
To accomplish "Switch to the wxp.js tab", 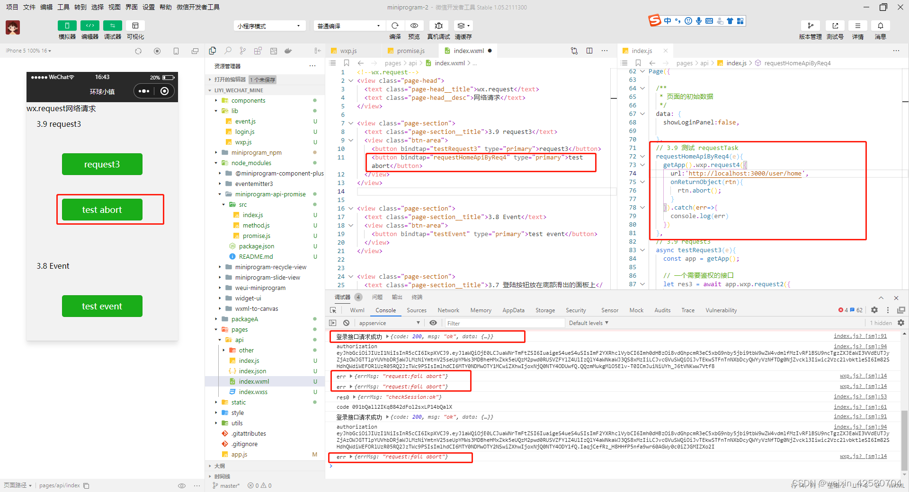I will 348,51.
